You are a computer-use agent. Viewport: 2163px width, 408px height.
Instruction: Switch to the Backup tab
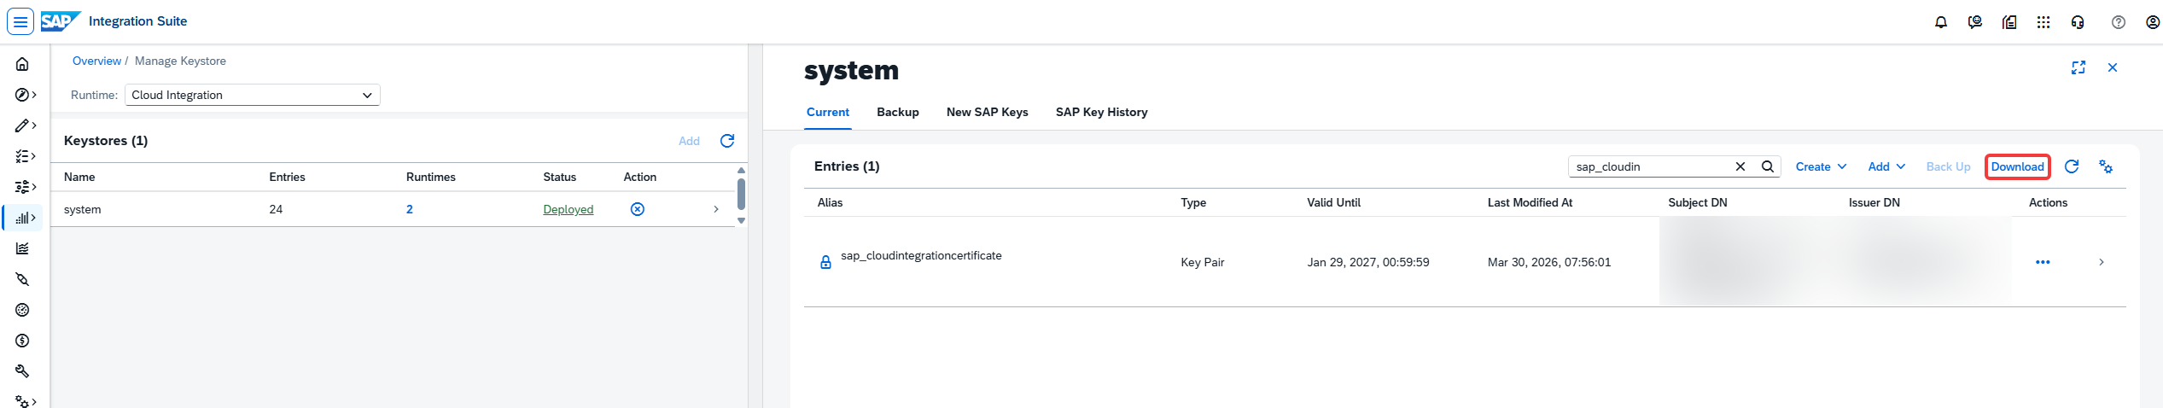coord(898,112)
